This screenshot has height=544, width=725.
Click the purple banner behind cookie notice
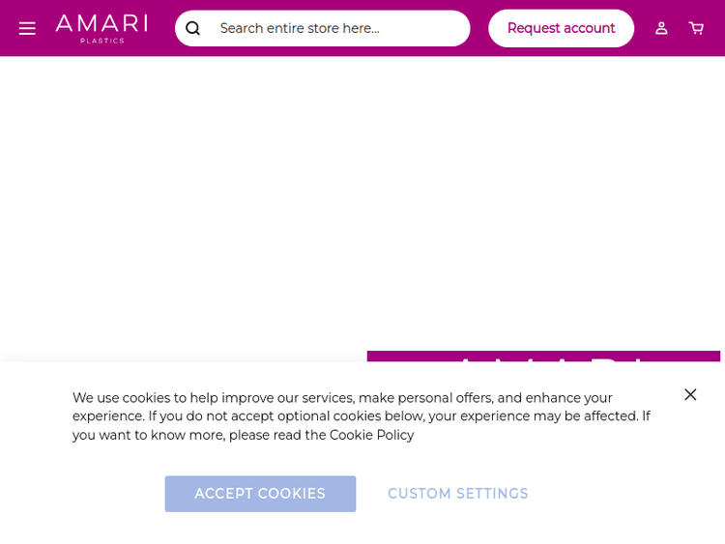point(541,357)
